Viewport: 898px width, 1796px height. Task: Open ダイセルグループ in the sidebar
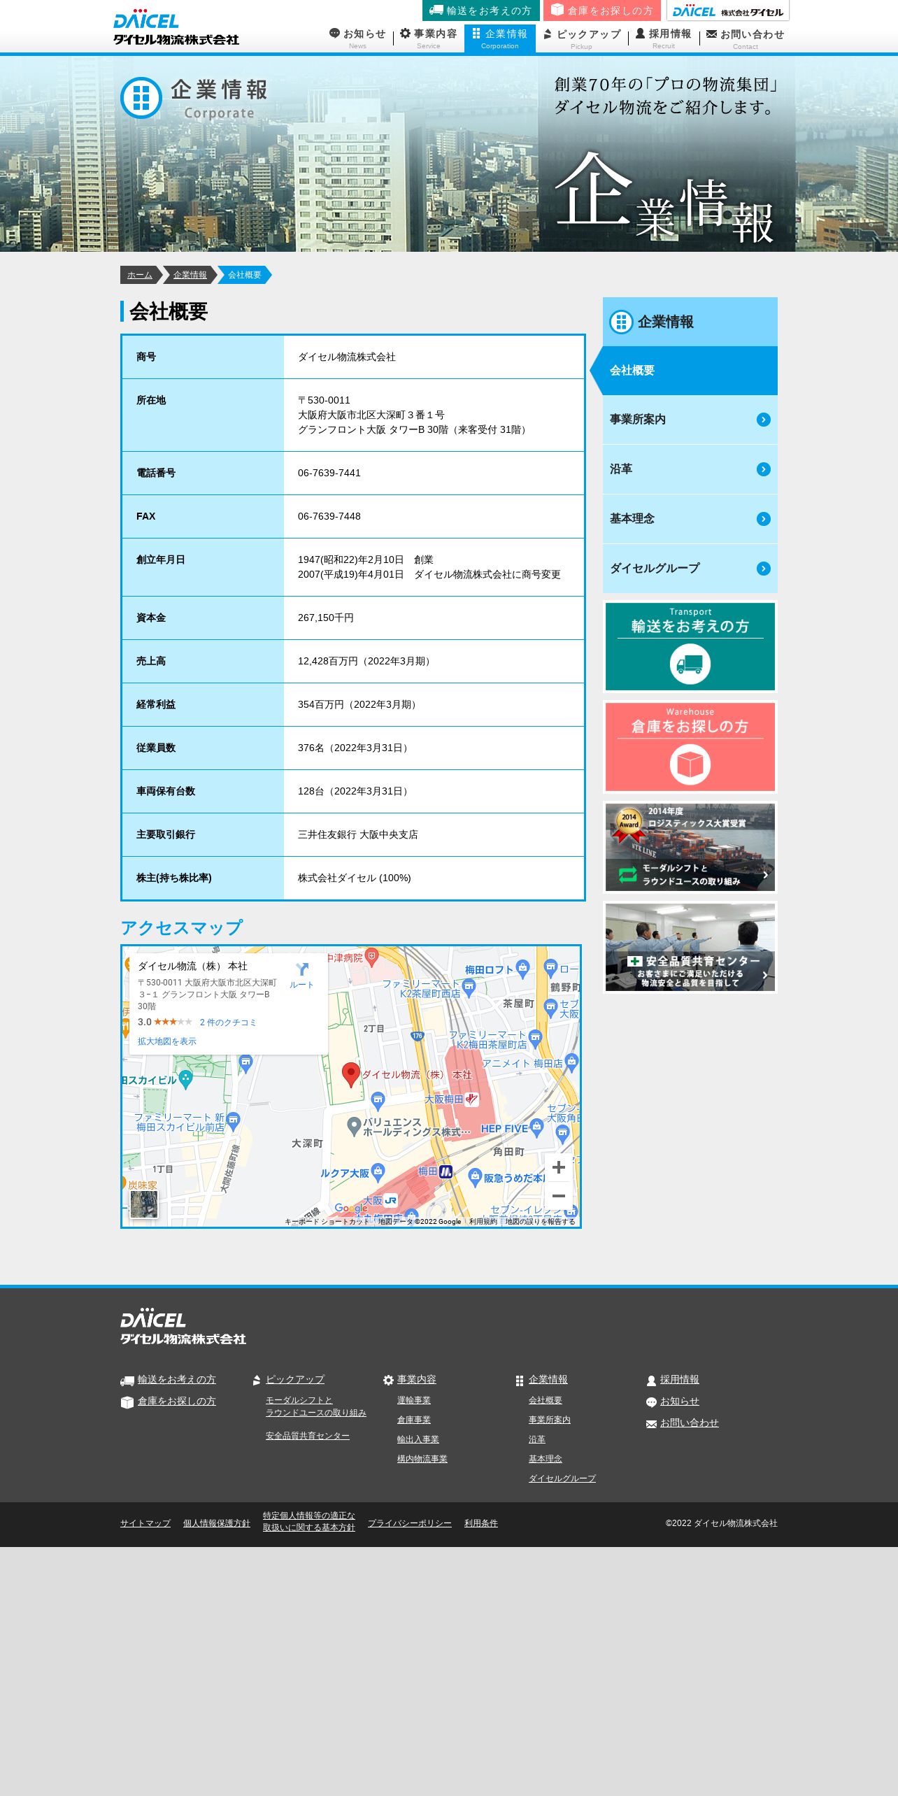coord(690,569)
